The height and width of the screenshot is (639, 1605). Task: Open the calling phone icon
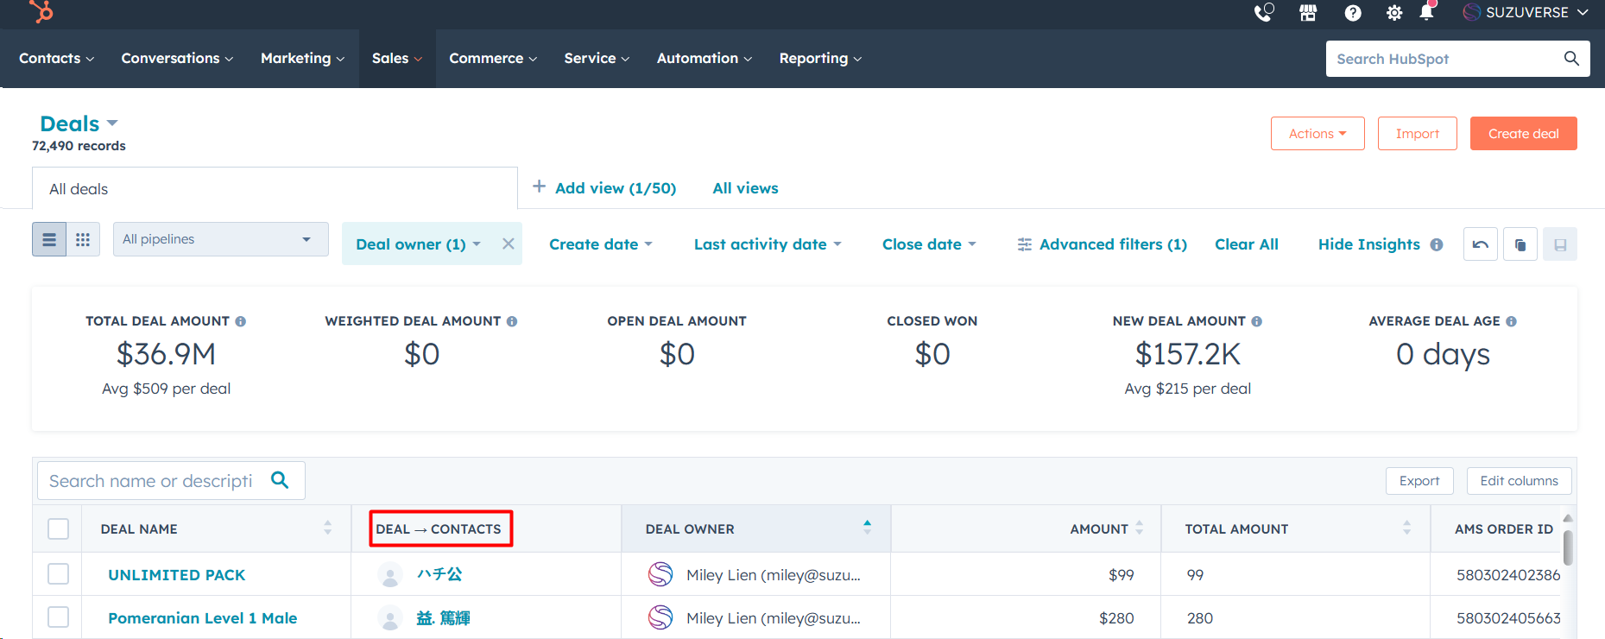[x=1263, y=13]
